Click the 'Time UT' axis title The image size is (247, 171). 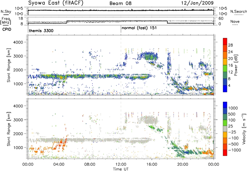pos(121,169)
